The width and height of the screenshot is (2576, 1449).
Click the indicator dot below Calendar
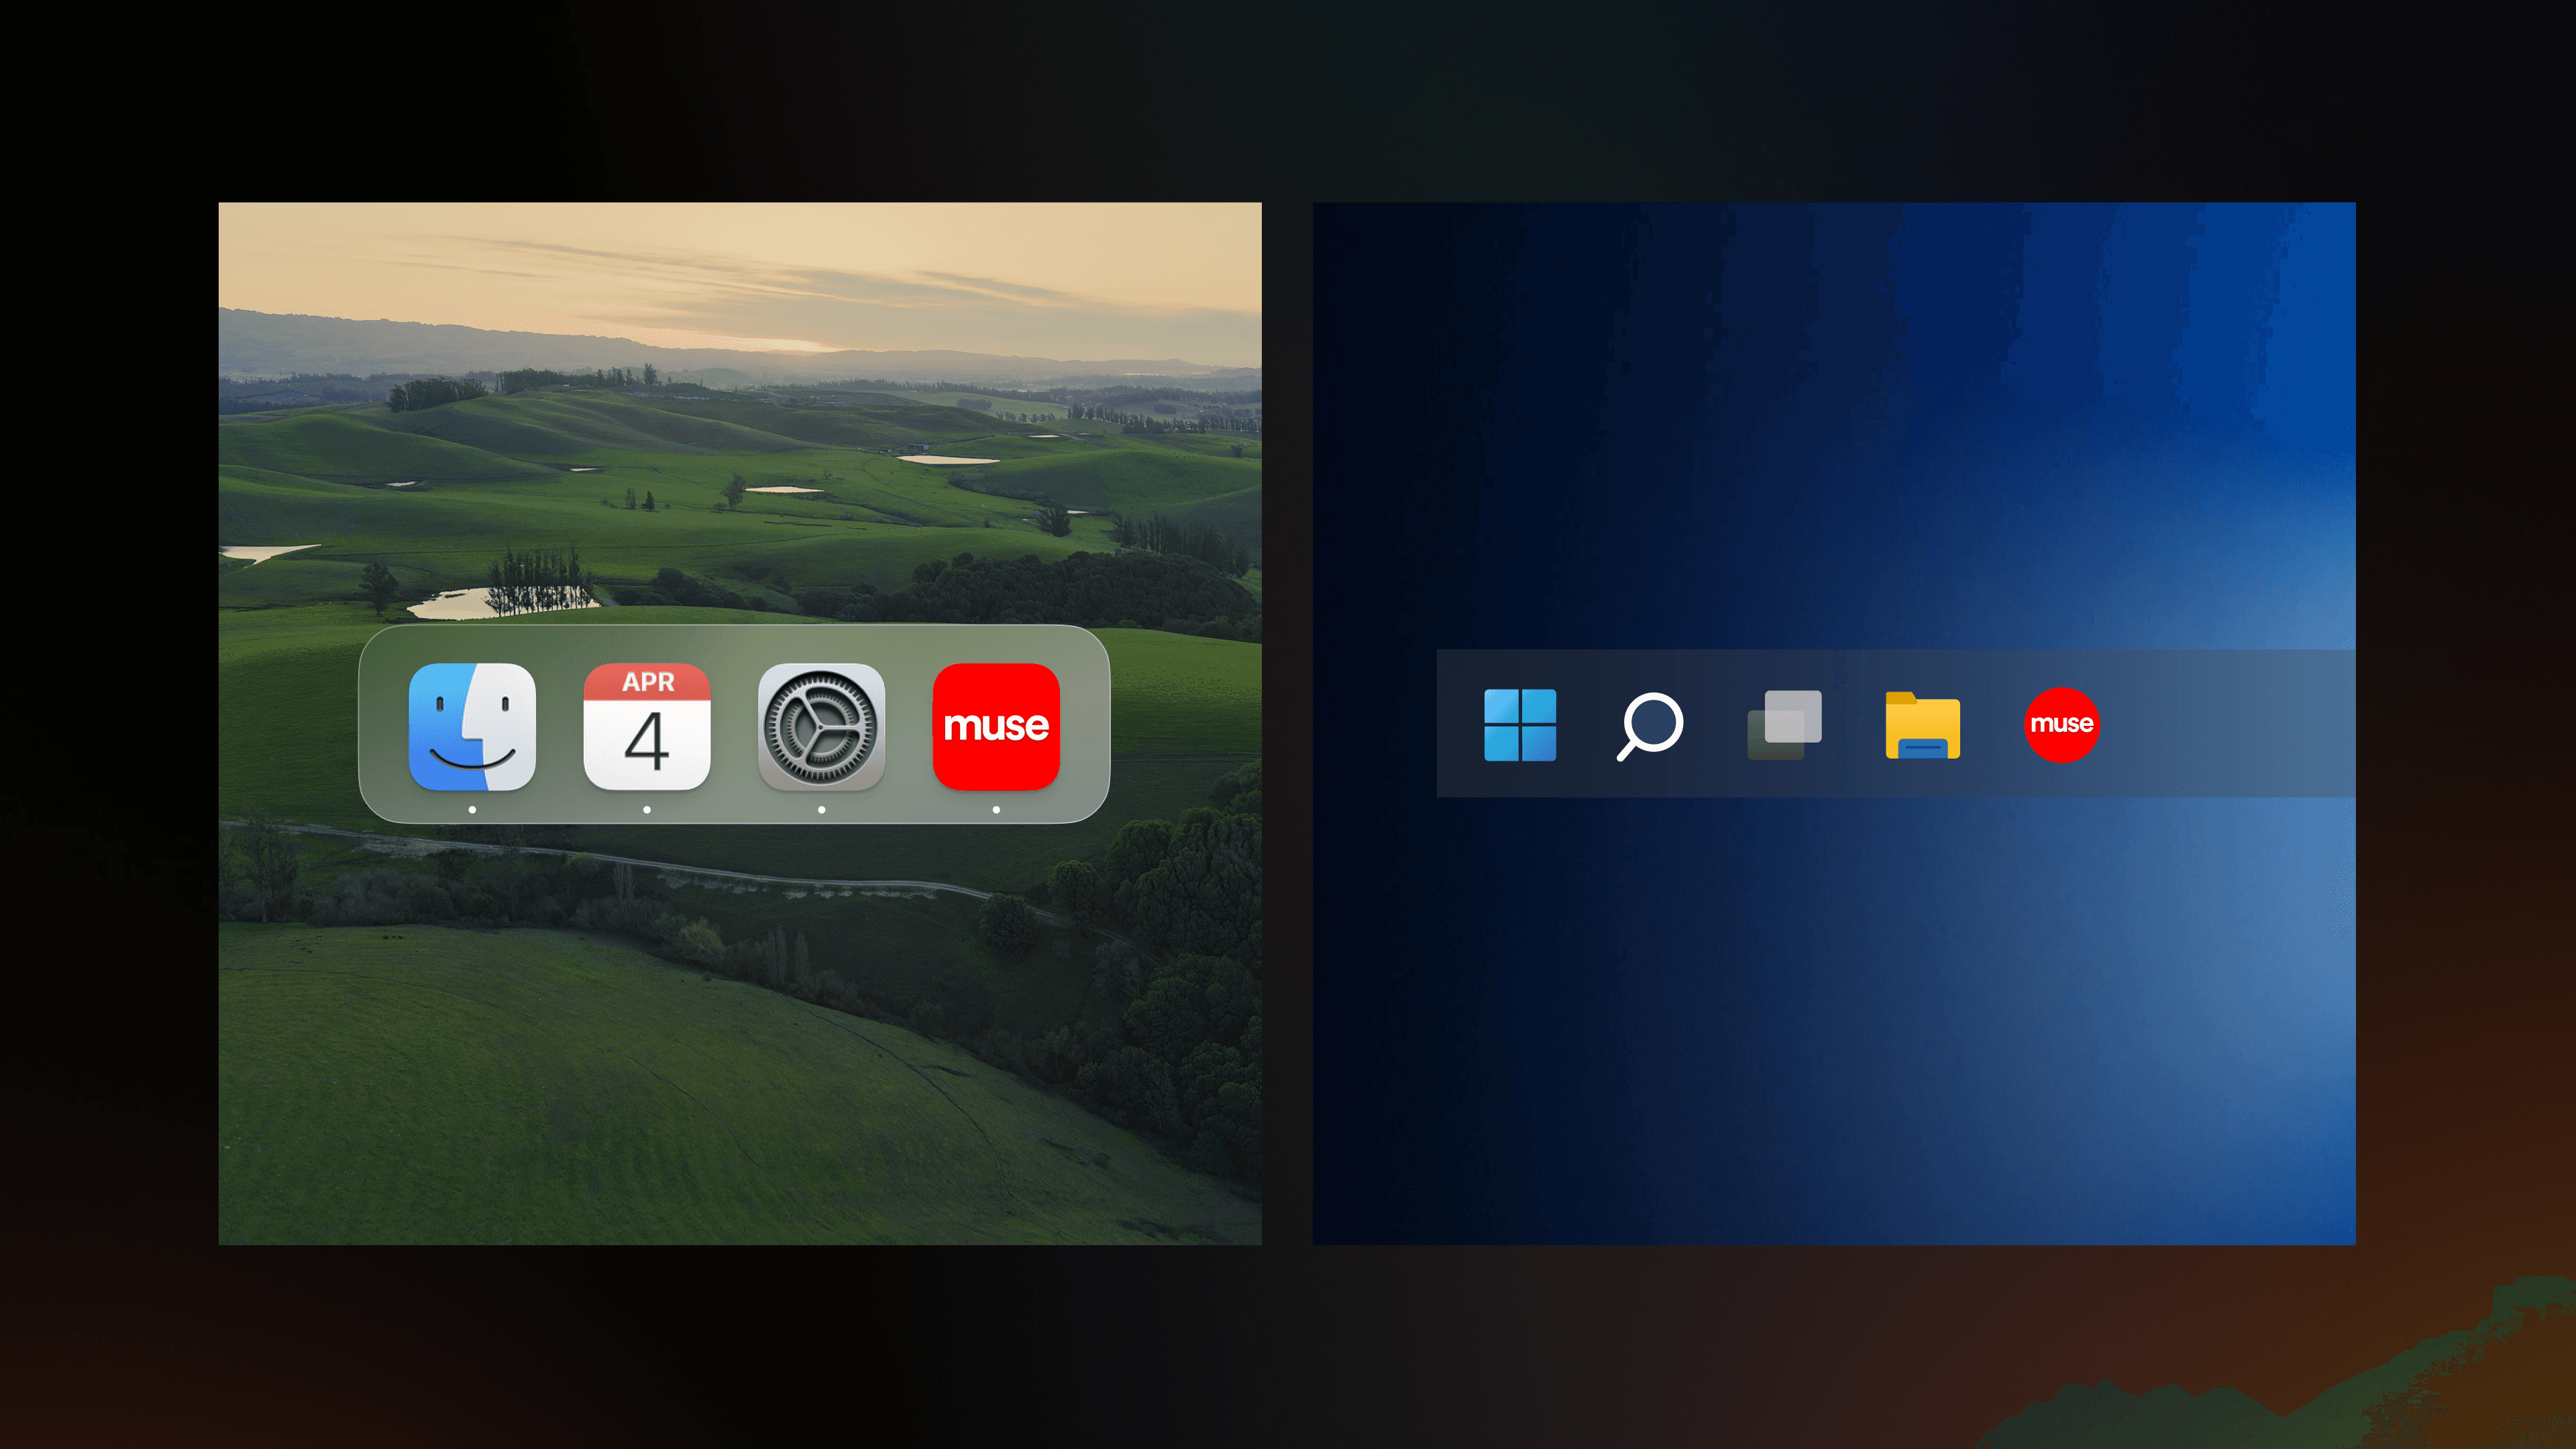click(x=647, y=810)
